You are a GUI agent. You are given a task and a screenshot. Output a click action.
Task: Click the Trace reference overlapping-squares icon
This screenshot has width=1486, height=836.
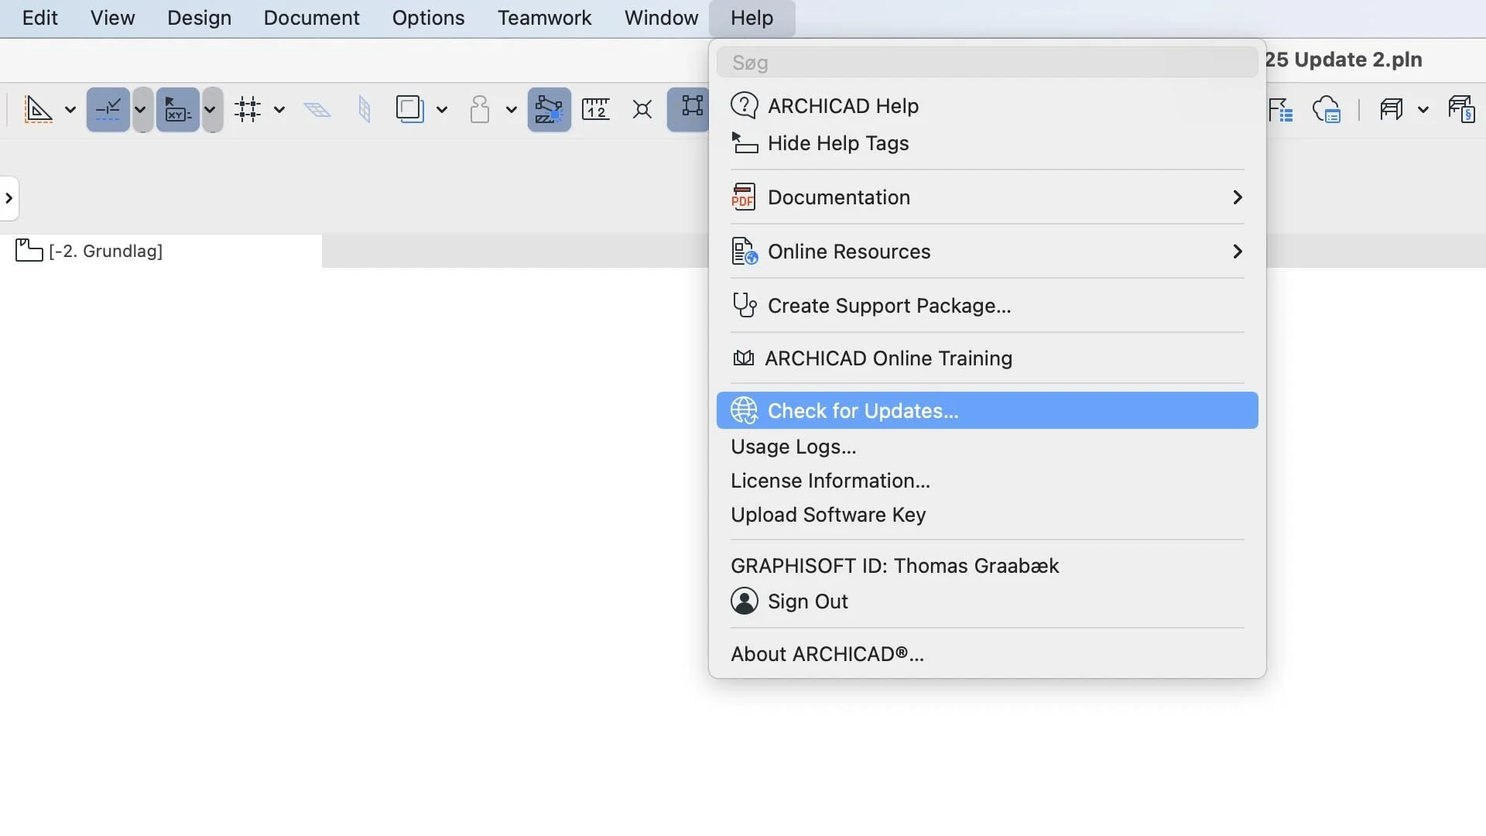coord(409,109)
